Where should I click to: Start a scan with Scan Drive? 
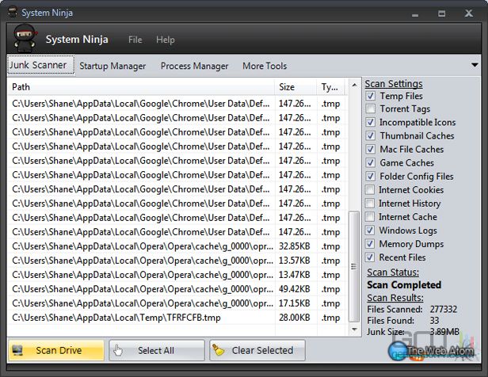coord(56,350)
